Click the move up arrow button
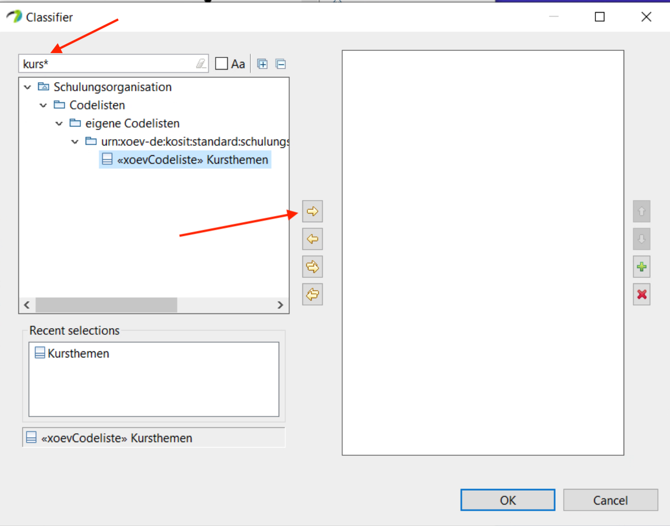This screenshot has height=526, width=670. [x=641, y=211]
